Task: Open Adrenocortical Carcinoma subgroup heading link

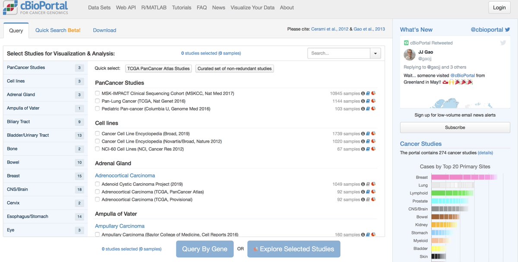Action: 125,176
